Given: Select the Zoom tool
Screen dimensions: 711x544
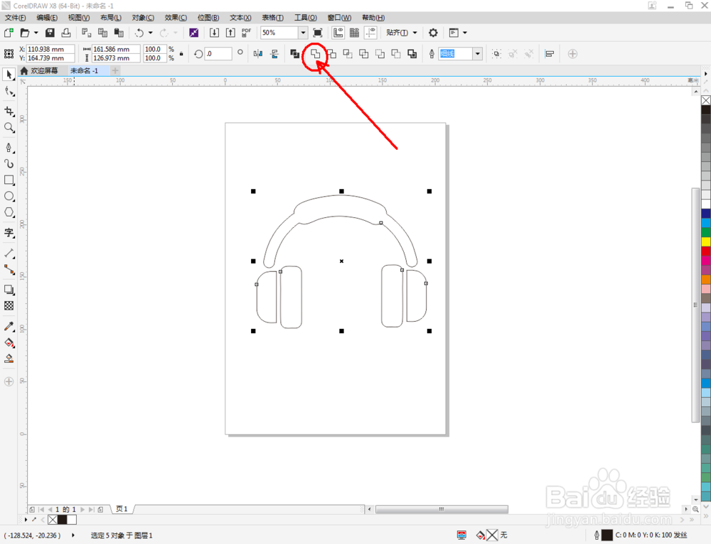Looking at the screenshot, I should pyautogui.click(x=9, y=127).
